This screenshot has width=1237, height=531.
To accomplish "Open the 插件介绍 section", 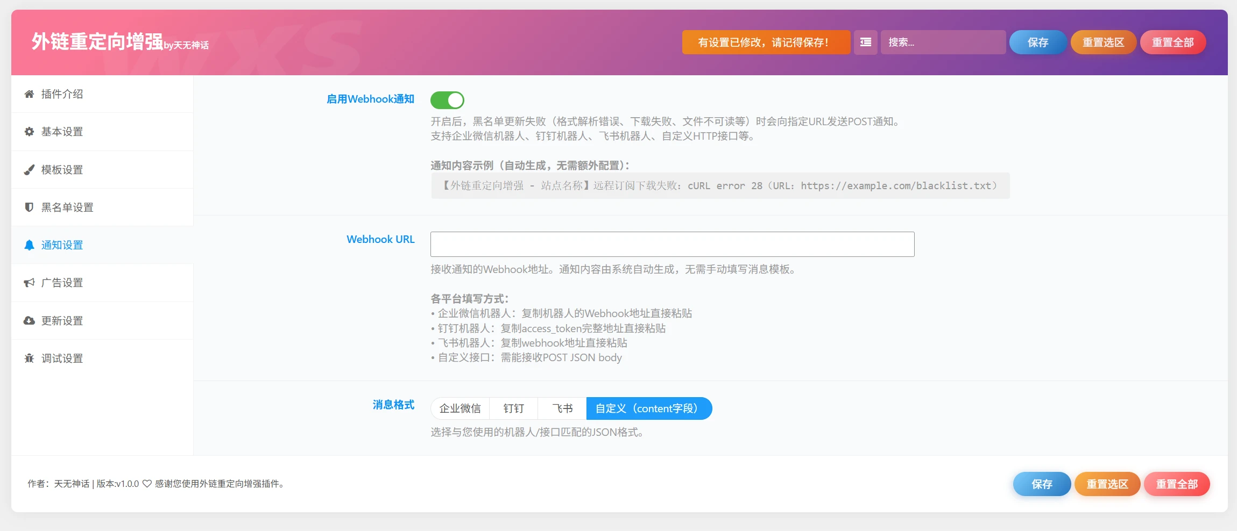I will (x=102, y=94).
